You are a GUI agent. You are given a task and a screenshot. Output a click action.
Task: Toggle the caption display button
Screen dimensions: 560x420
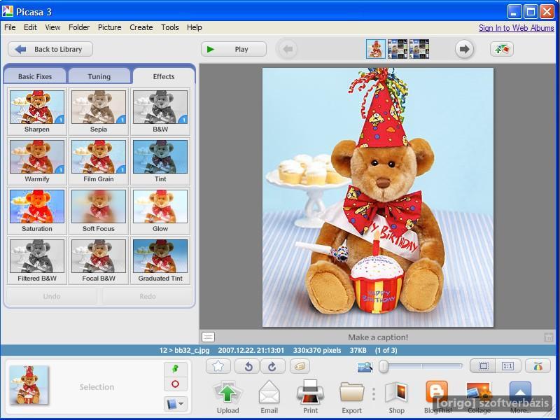pyautogui.click(x=208, y=337)
